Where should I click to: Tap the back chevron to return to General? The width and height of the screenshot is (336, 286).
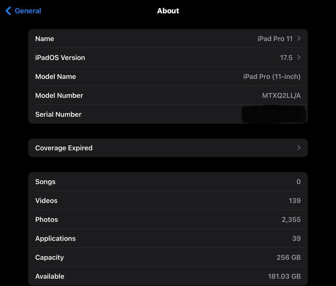[x=8, y=10]
